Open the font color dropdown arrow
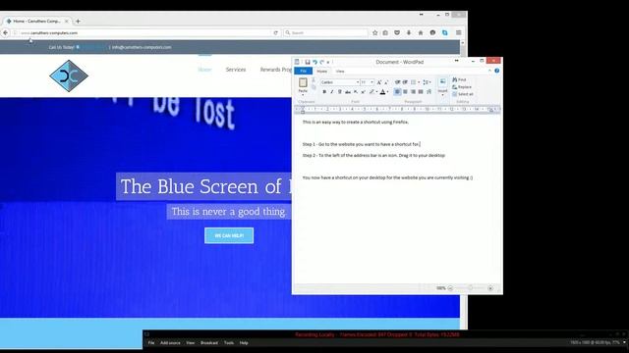The height and width of the screenshot is (353, 629). pos(388,92)
